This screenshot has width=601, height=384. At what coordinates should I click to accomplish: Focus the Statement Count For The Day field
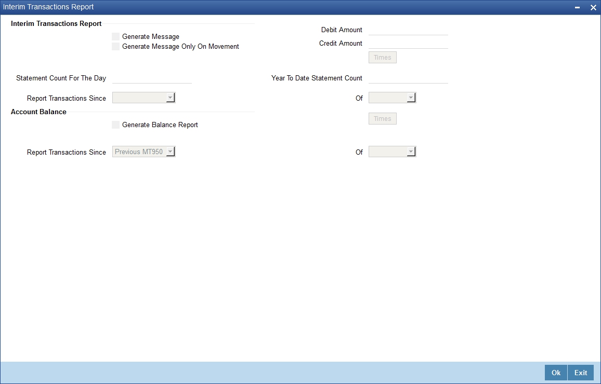pos(152,78)
